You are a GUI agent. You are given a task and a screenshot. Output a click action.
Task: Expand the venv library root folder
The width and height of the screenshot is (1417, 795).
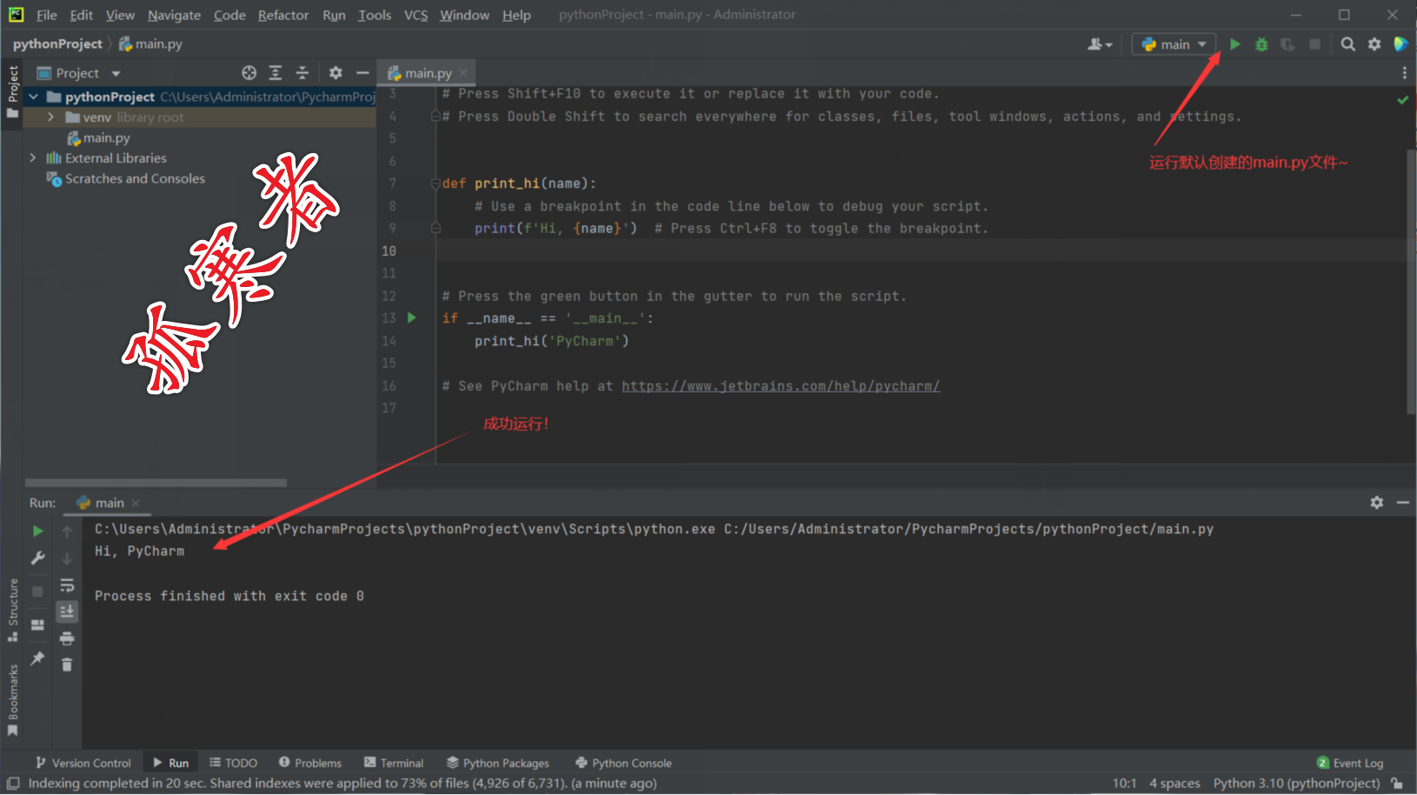pyautogui.click(x=51, y=117)
